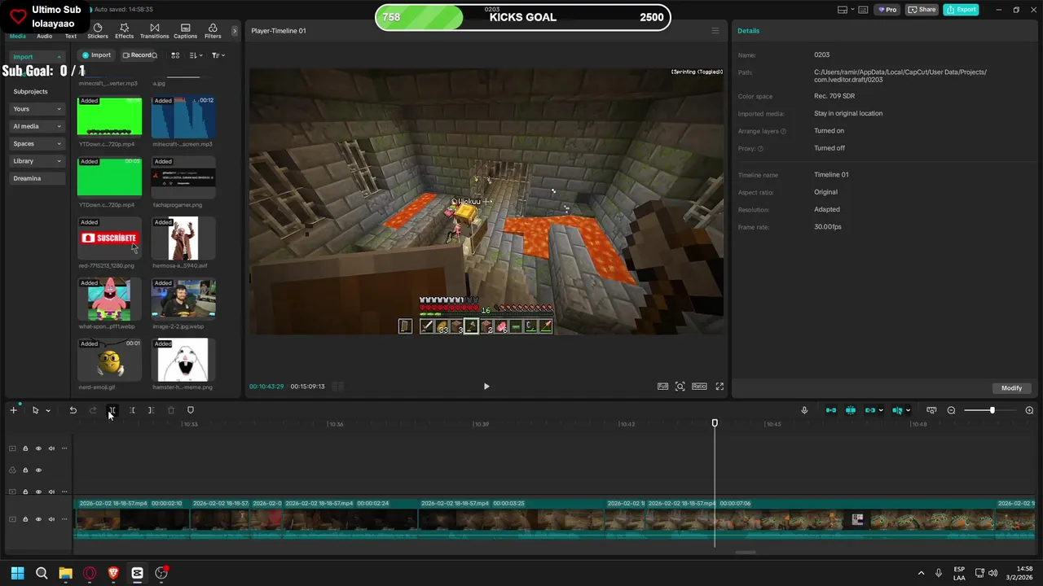Open the Effects tab
The width and height of the screenshot is (1043, 586).
click(x=124, y=32)
